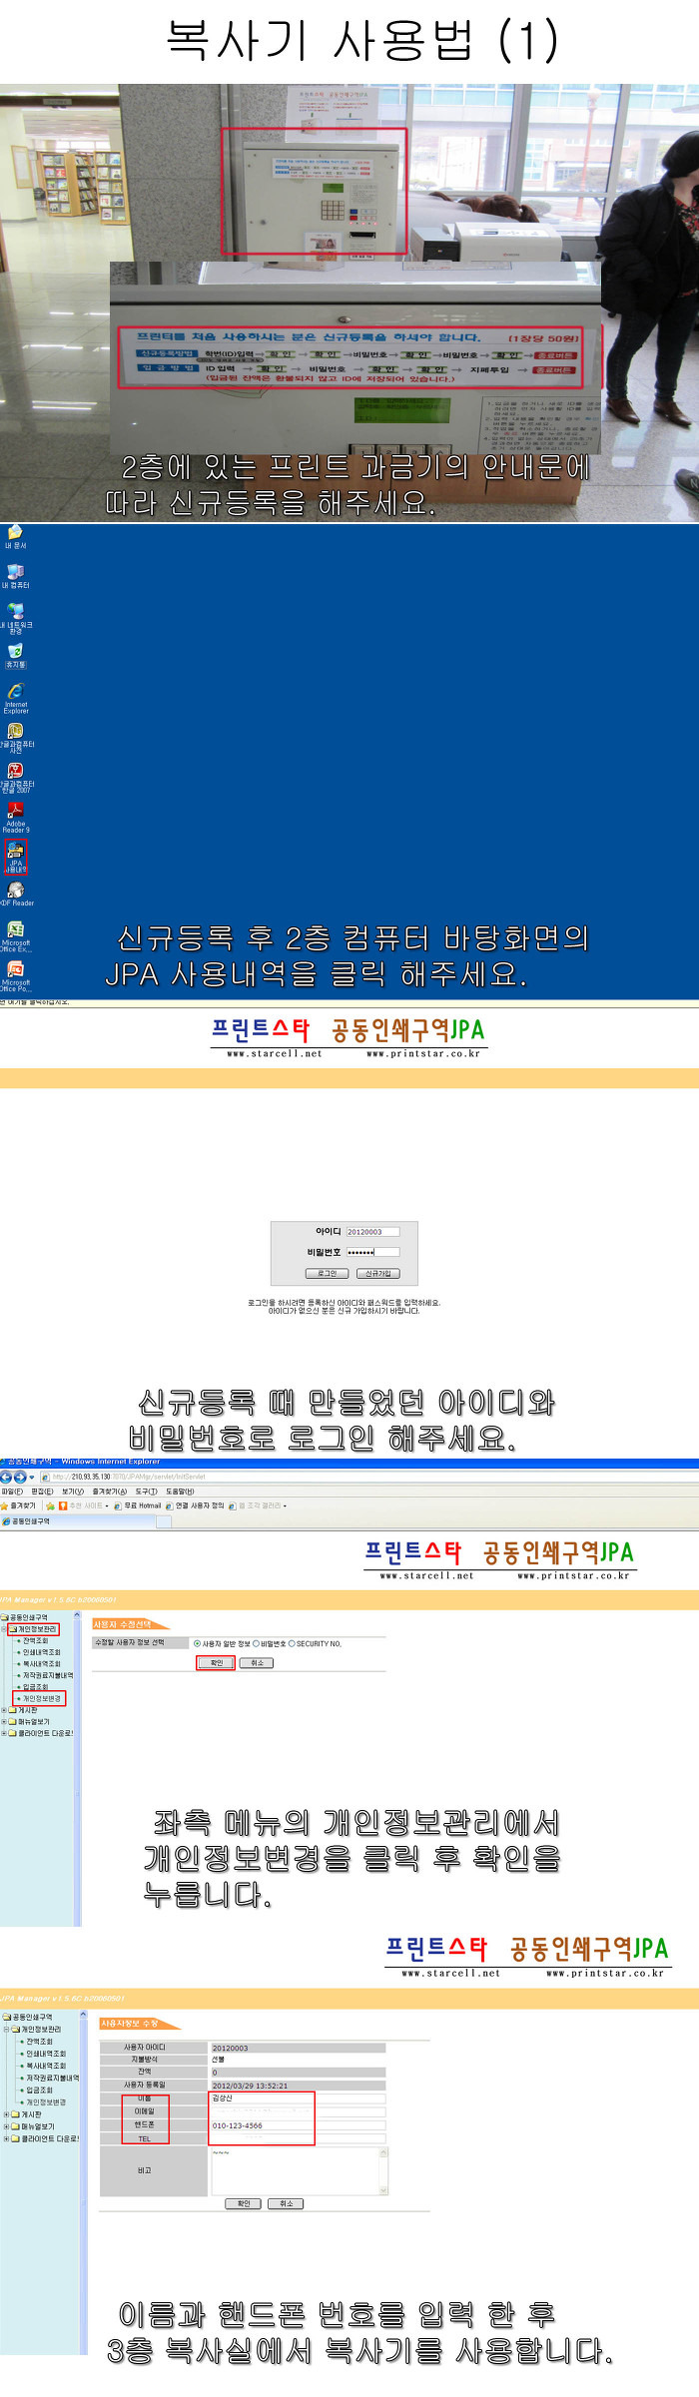
Task: Expand 클라이언트 다운로드 in the upper tree
Action: 5,1733
